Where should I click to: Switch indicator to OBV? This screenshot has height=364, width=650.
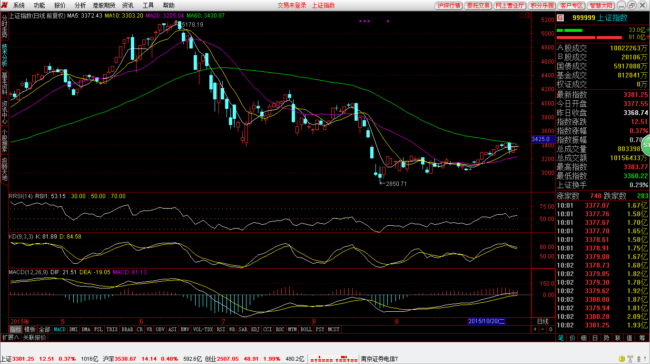tap(160, 329)
